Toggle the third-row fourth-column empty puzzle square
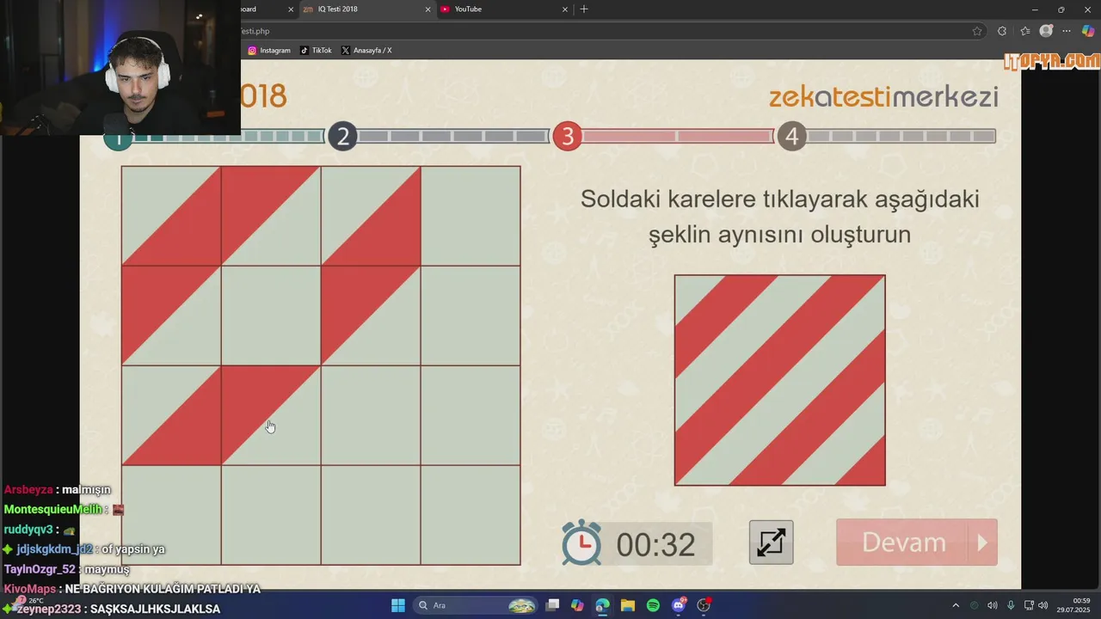Screen dimensions: 1101x619 click(x=471, y=415)
